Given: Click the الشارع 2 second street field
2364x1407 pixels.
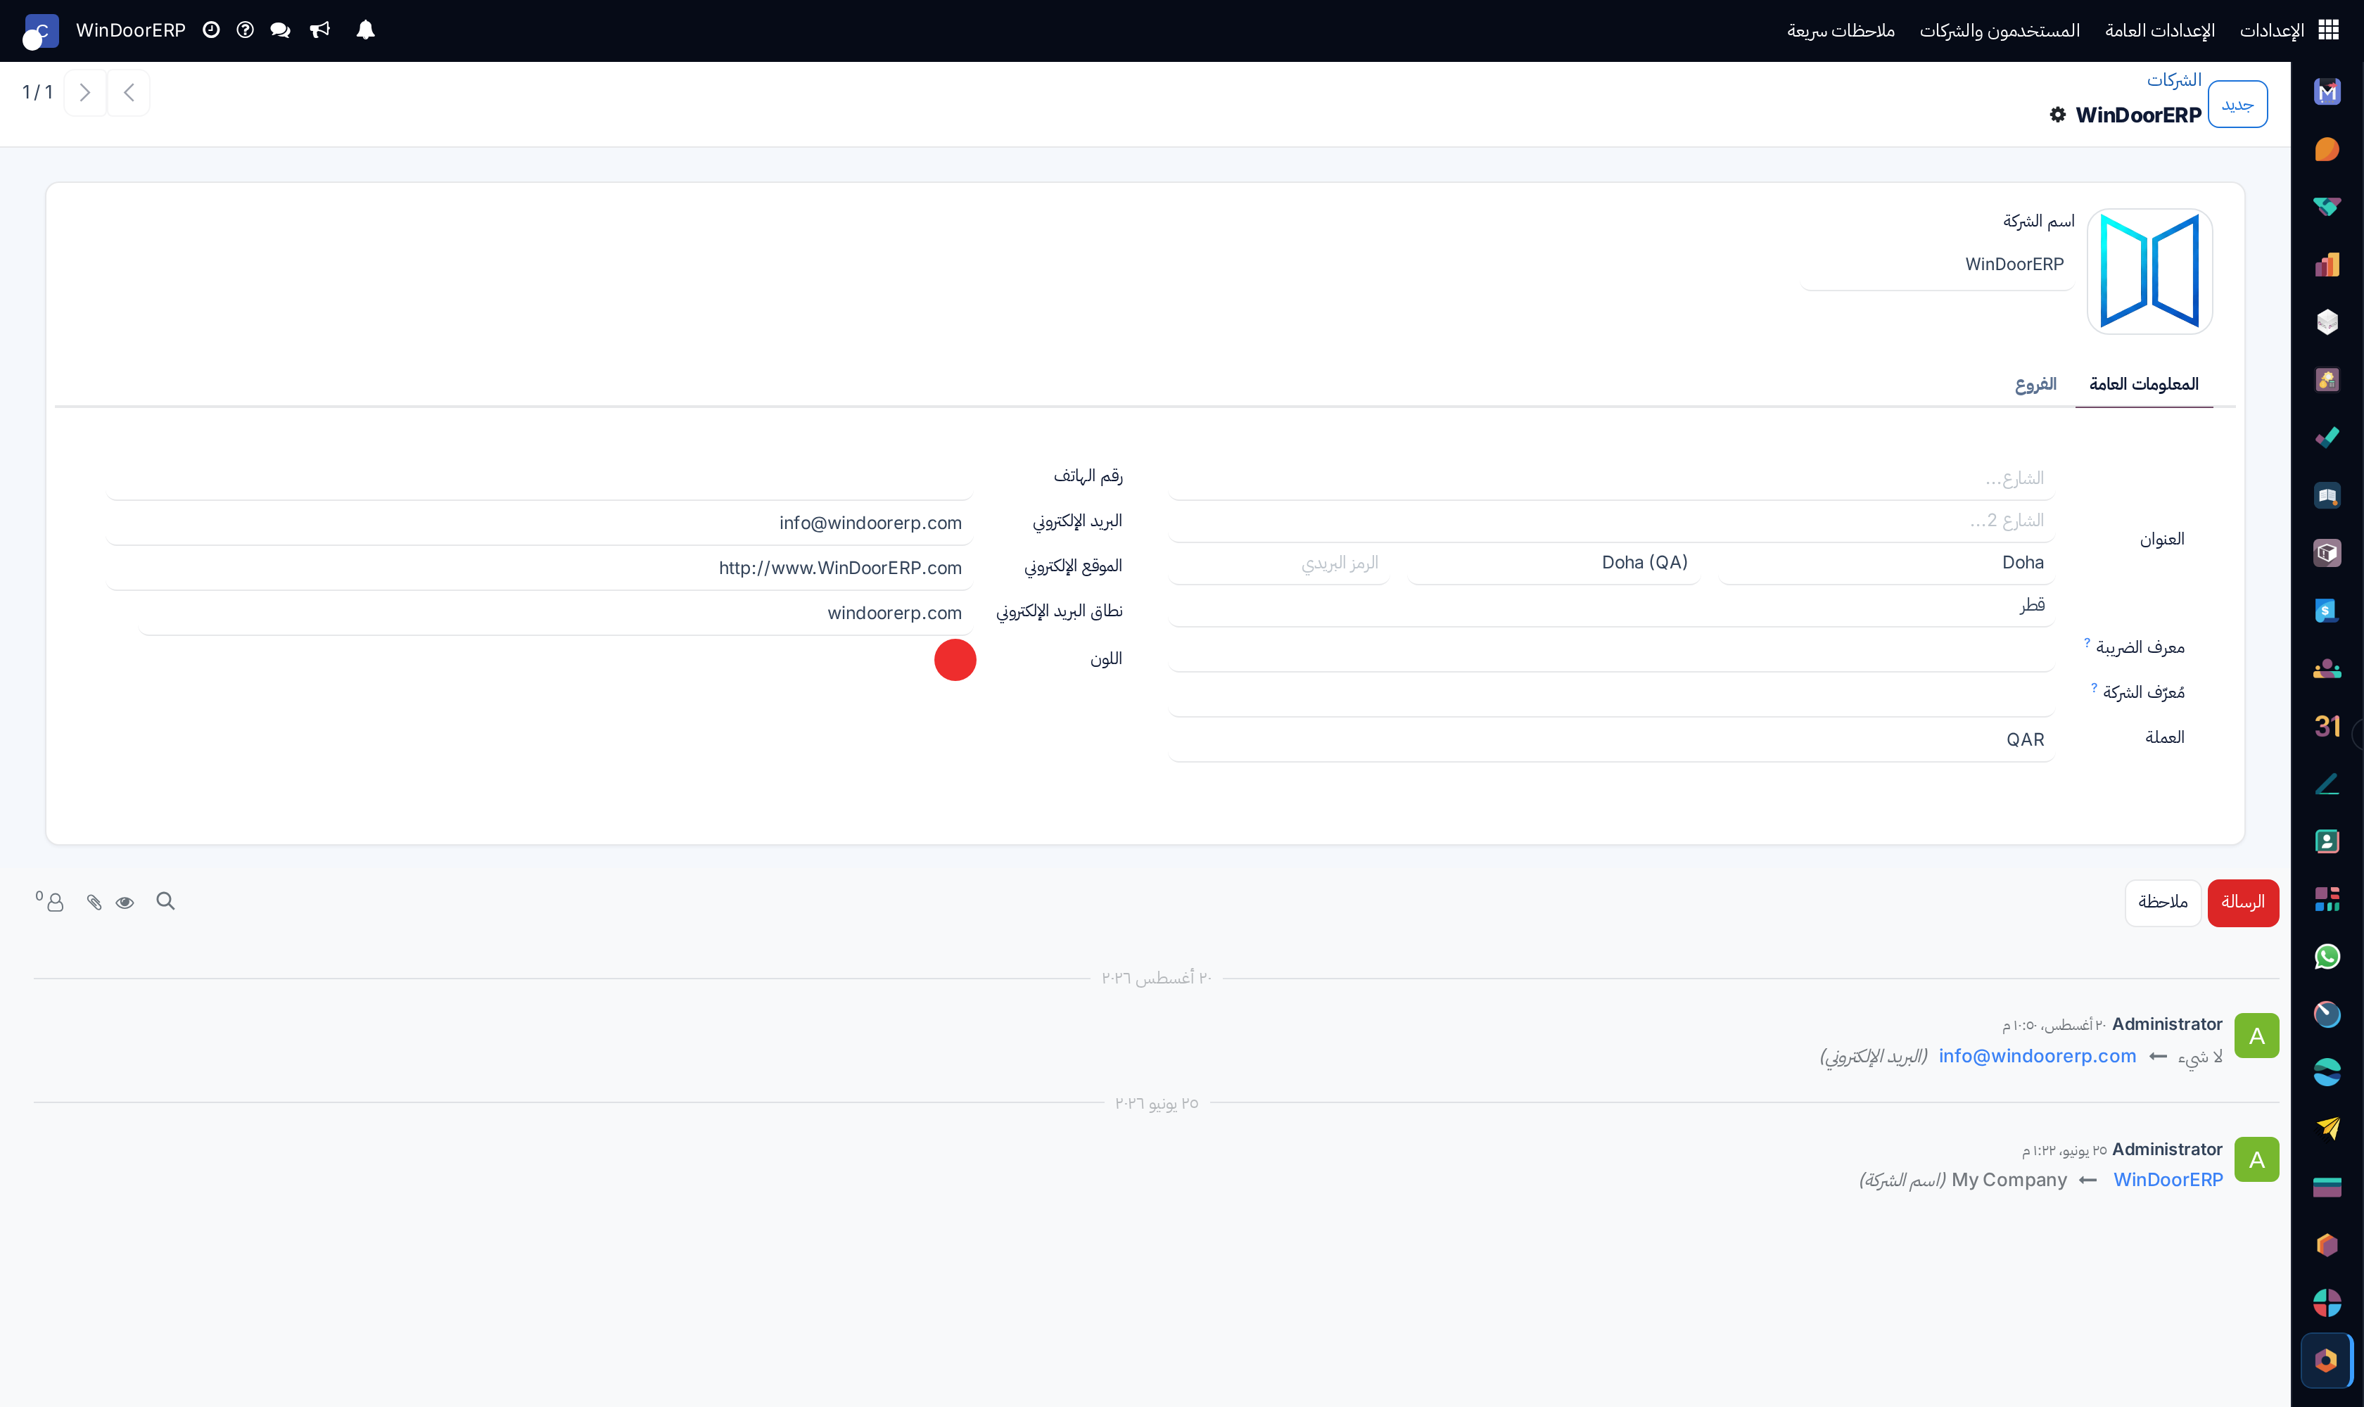Looking at the screenshot, I should pos(1611,521).
